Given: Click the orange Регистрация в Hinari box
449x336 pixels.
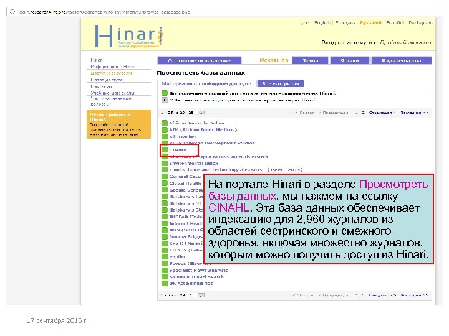Looking at the screenshot, I should pos(118,124).
